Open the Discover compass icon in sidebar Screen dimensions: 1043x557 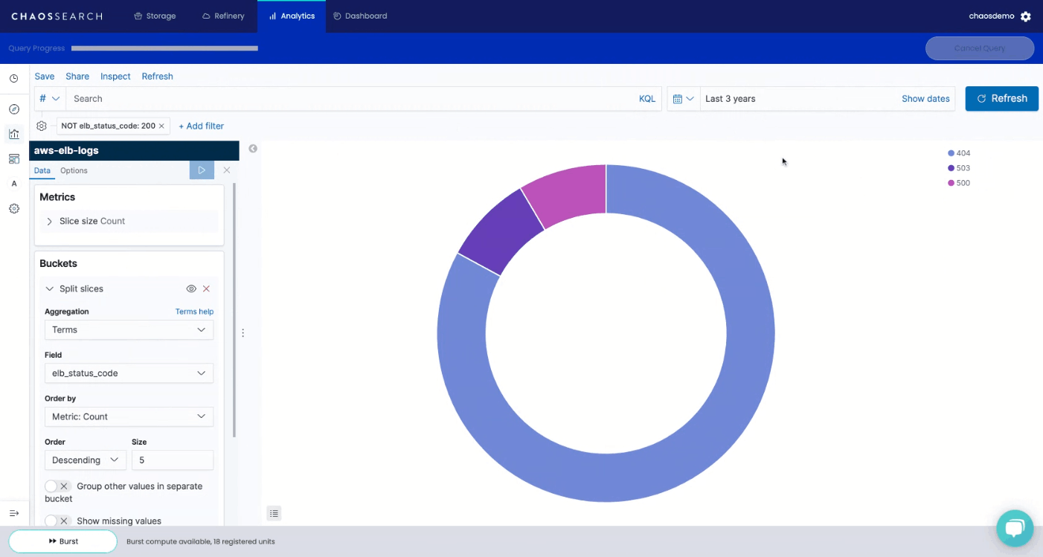point(13,109)
